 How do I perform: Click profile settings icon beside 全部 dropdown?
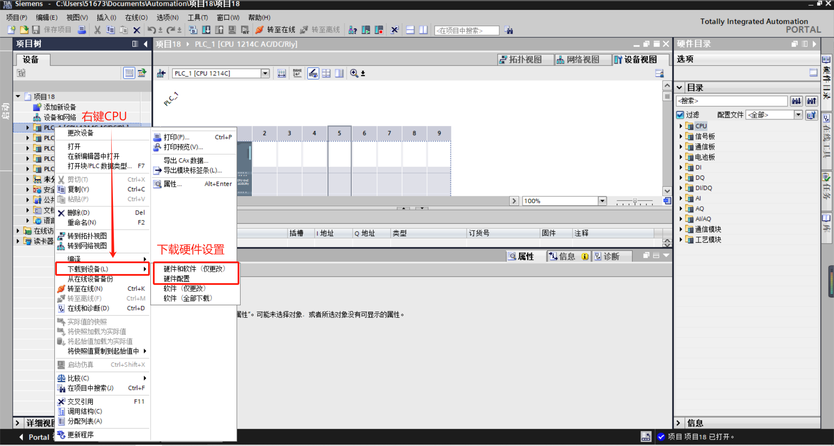pyautogui.click(x=811, y=115)
